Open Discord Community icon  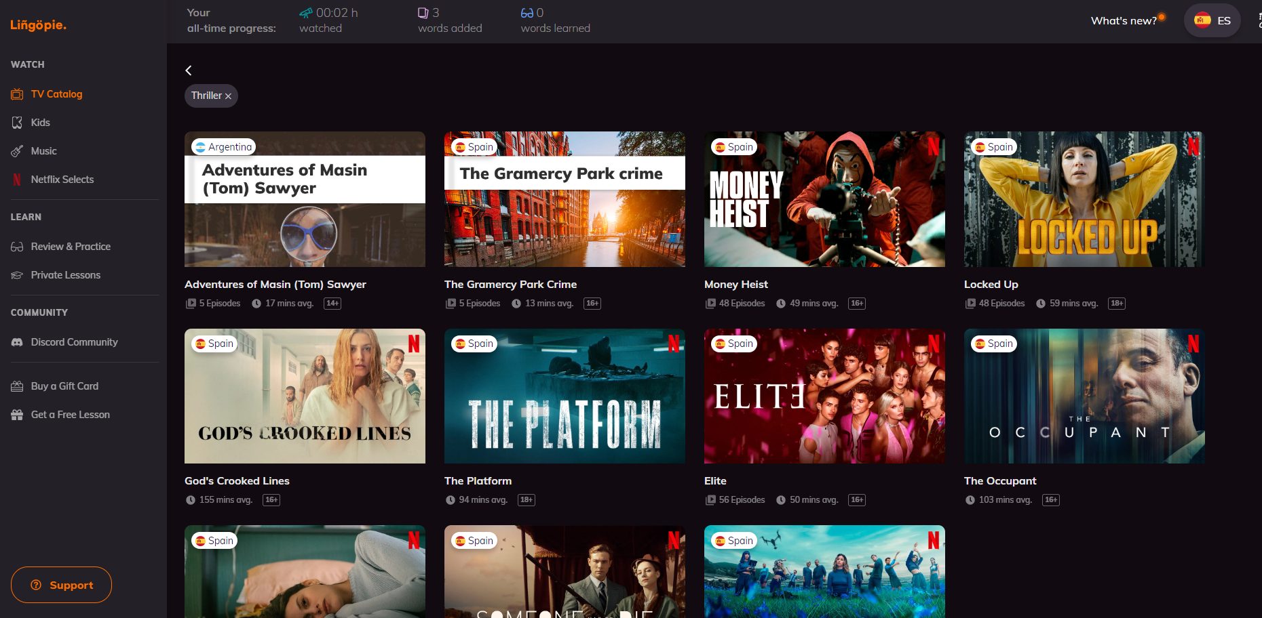pyautogui.click(x=17, y=342)
